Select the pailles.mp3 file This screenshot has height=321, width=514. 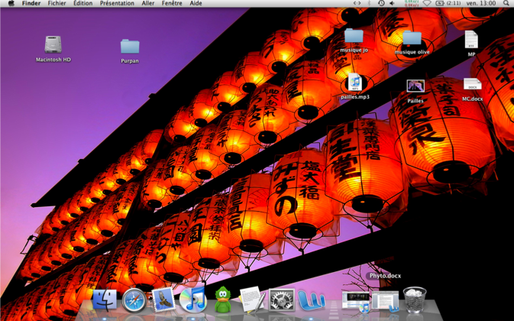tap(354, 83)
